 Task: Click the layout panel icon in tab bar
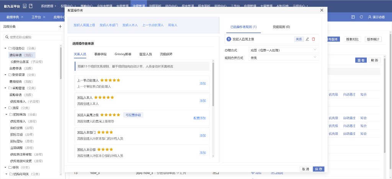click(353, 17)
